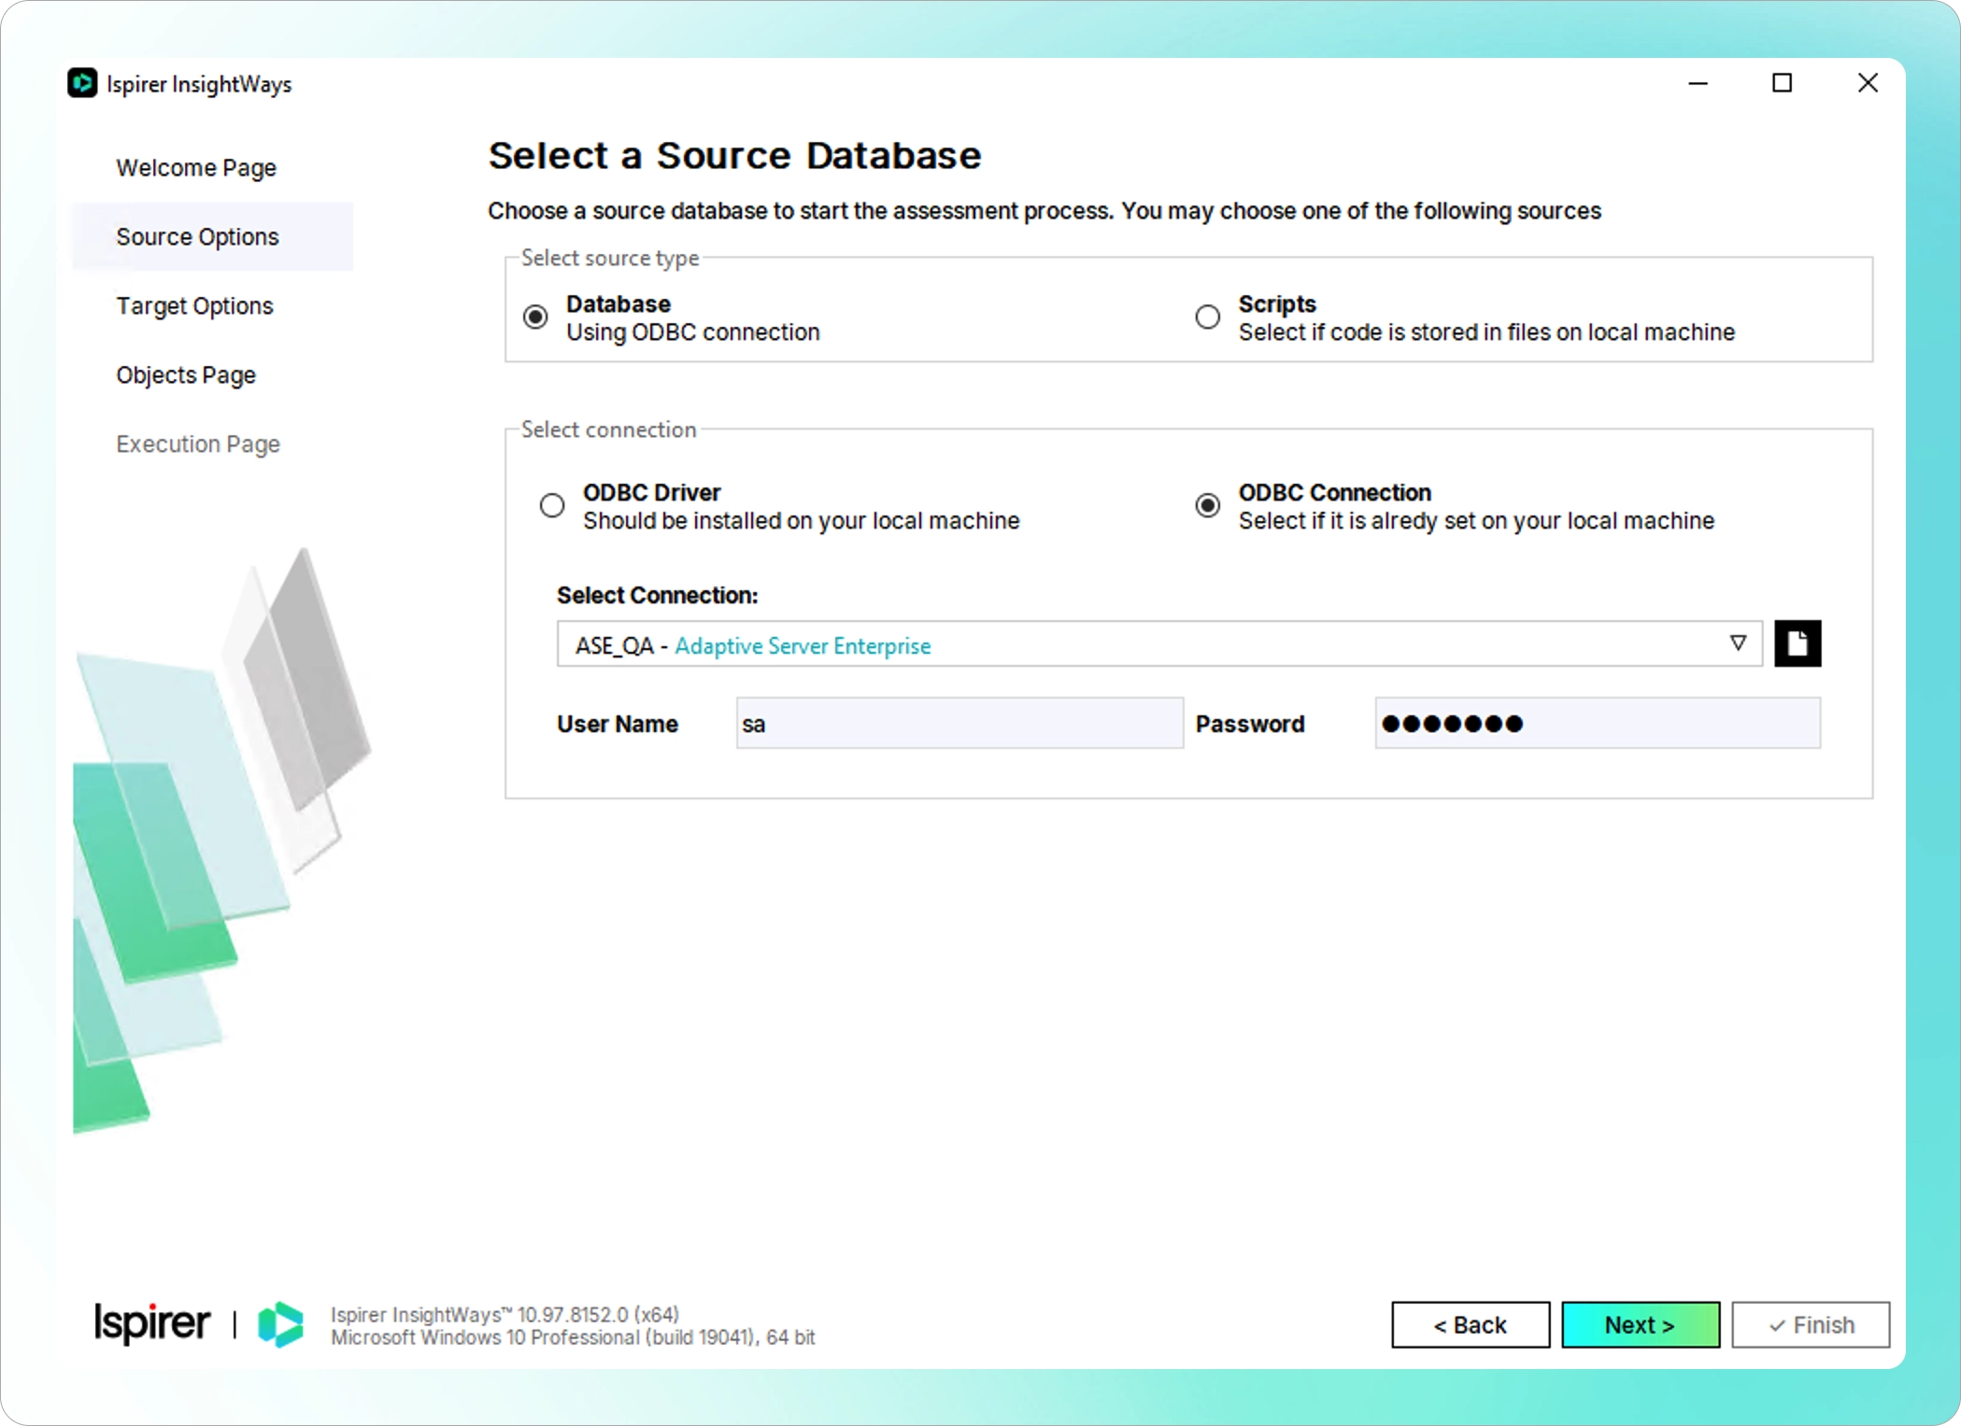The image size is (1961, 1426).
Task: Open the Select Connection dropdown arrow
Action: click(x=1737, y=643)
